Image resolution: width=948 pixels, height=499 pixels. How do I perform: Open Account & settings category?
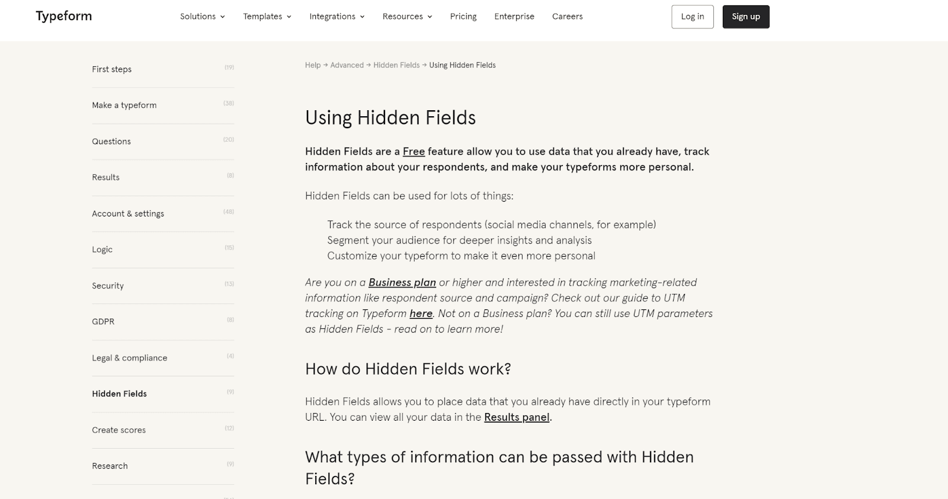128,213
